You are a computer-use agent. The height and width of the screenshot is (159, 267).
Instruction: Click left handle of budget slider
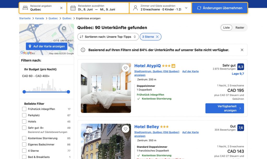click(x=24, y=92)
